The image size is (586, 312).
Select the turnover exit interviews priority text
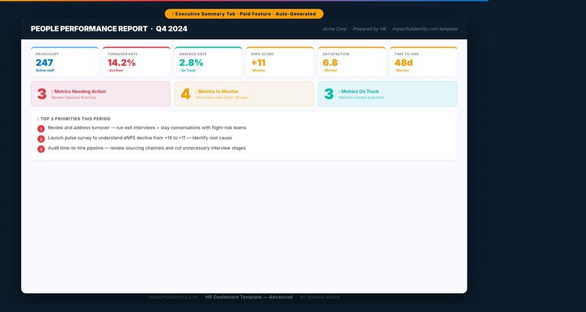click(147, 127)
